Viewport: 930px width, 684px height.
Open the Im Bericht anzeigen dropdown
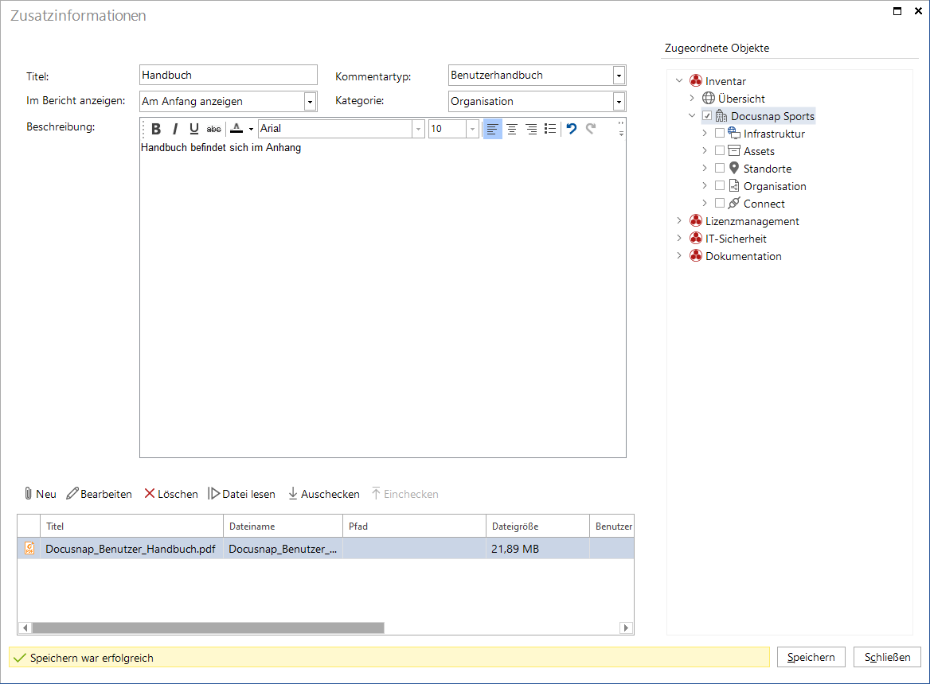pyautogui.click(x=310, y=102)
